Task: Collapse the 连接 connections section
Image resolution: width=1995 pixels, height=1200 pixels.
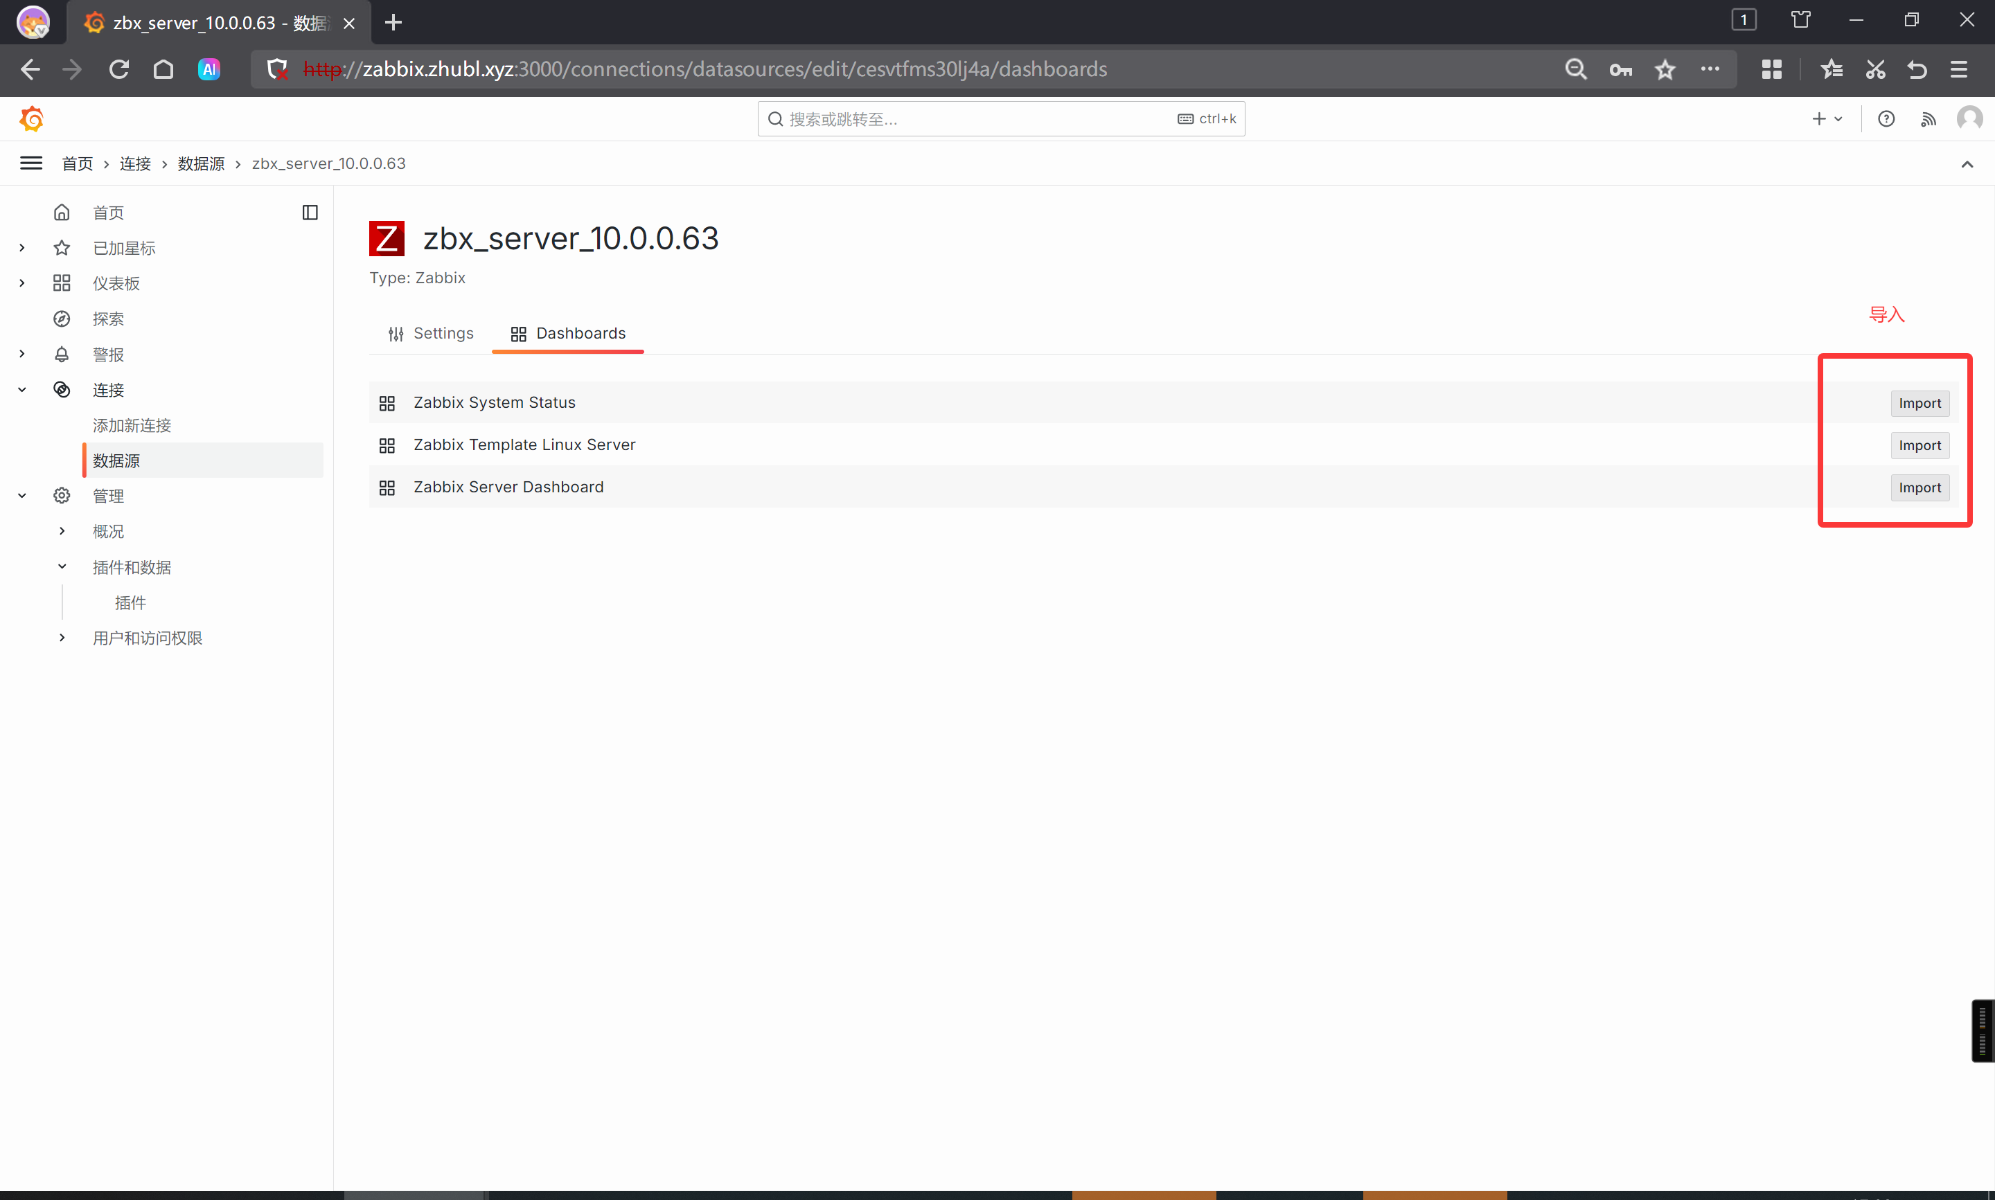Action: (x=22, y=390)
